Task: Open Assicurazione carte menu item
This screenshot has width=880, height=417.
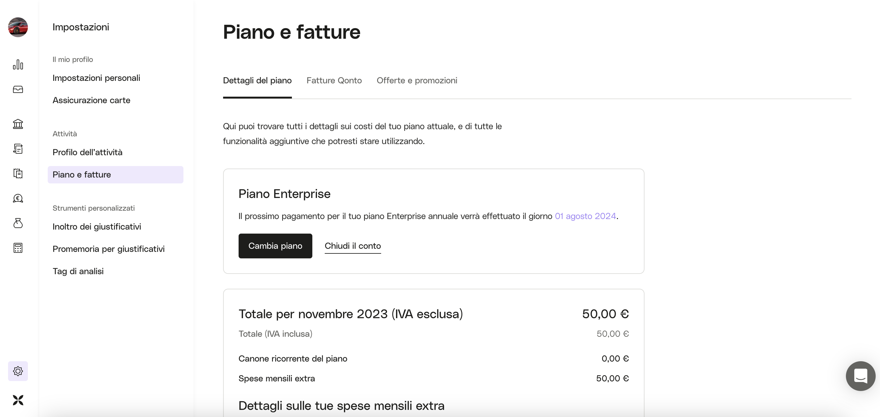Action: (91, 100)
